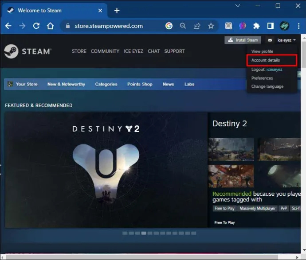
Task: Click the horizontal scrollbar track
Action: pyautogui.click(x=150, y=257)
